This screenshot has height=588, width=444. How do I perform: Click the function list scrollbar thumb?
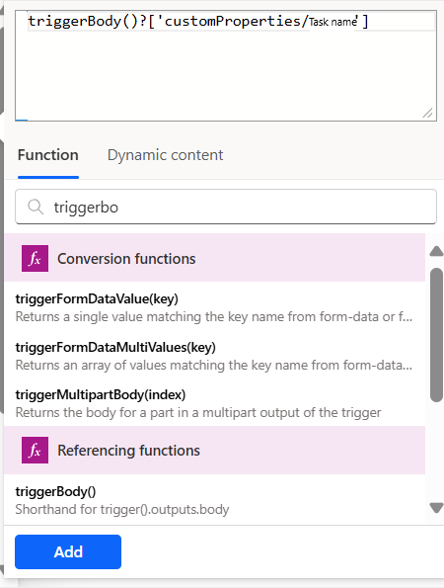[436, 335]
